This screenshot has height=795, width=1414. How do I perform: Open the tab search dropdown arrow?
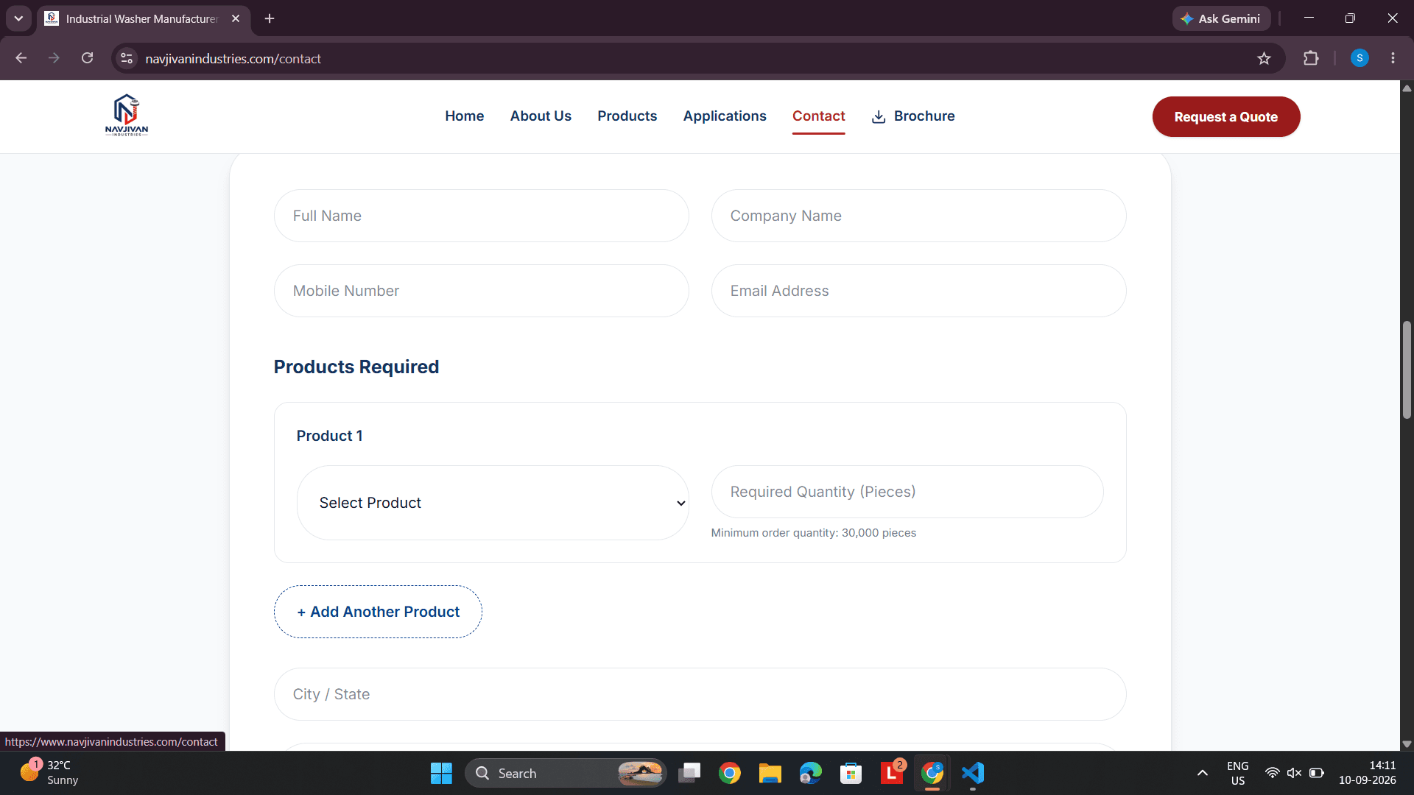(18, 18)
